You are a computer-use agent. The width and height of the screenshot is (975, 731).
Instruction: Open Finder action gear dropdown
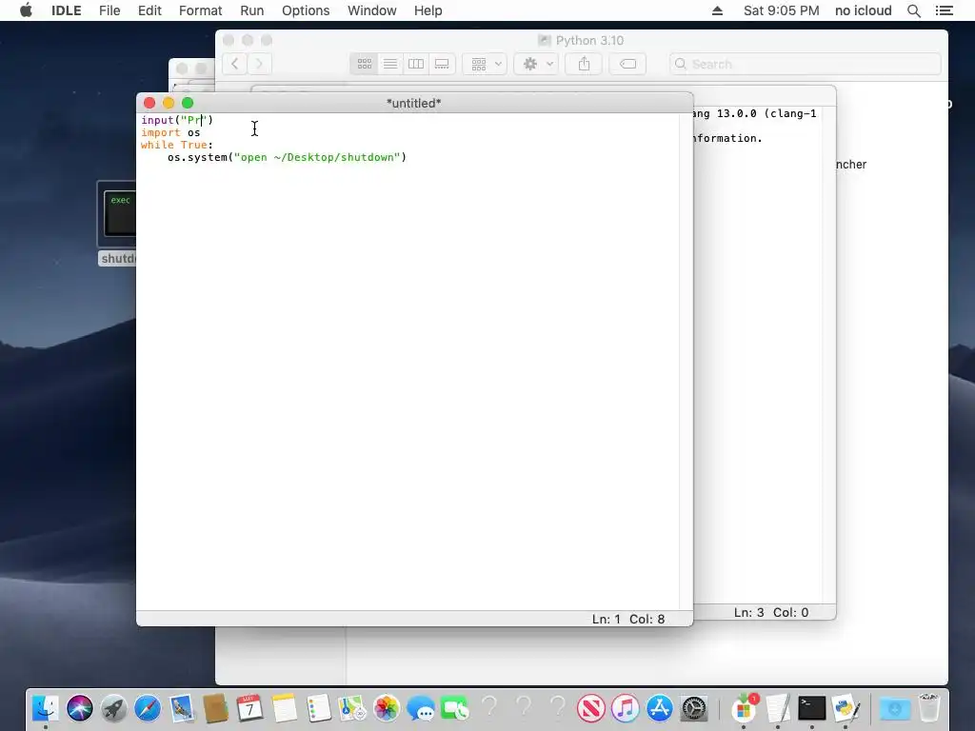tap(537, 64)
